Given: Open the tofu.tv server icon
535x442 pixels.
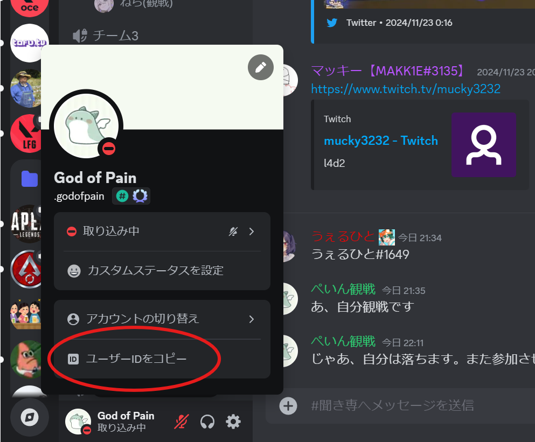Looking at the screenshot, I should tap(29, 43).
